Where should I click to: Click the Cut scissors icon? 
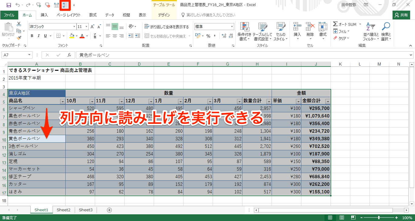[19, 24]
